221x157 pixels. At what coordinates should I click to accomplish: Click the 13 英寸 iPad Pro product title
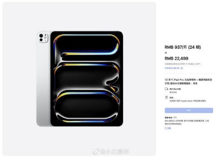pos(188,82)
